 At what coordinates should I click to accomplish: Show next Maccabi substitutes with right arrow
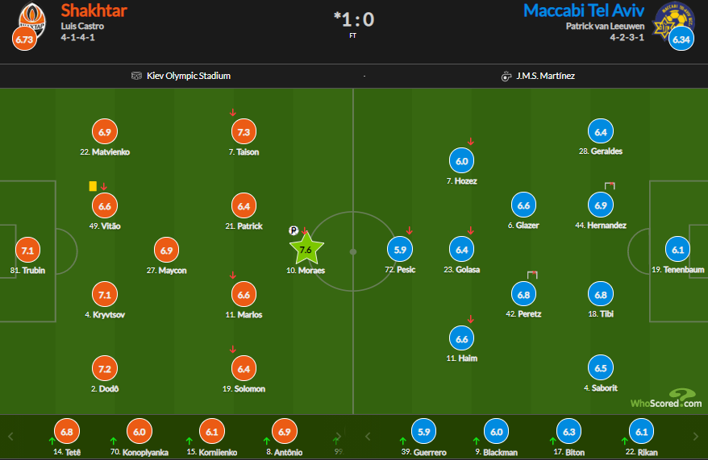696,437
